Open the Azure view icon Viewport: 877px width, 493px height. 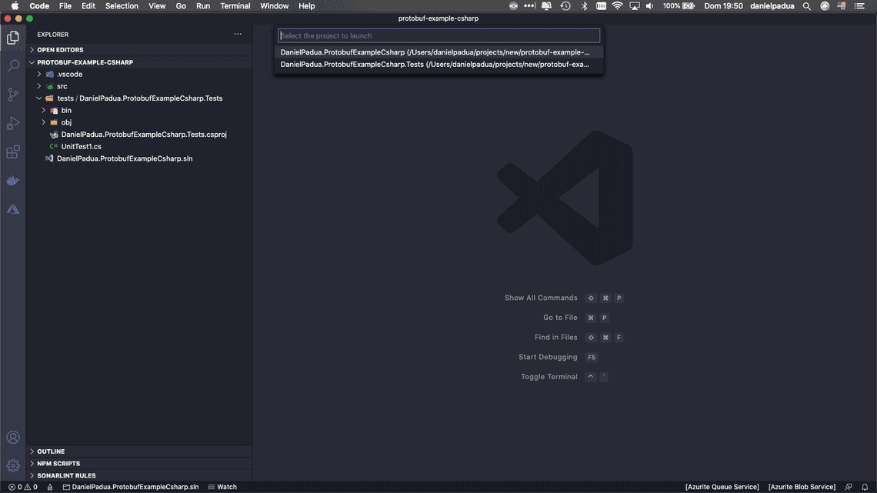(13, 209)
